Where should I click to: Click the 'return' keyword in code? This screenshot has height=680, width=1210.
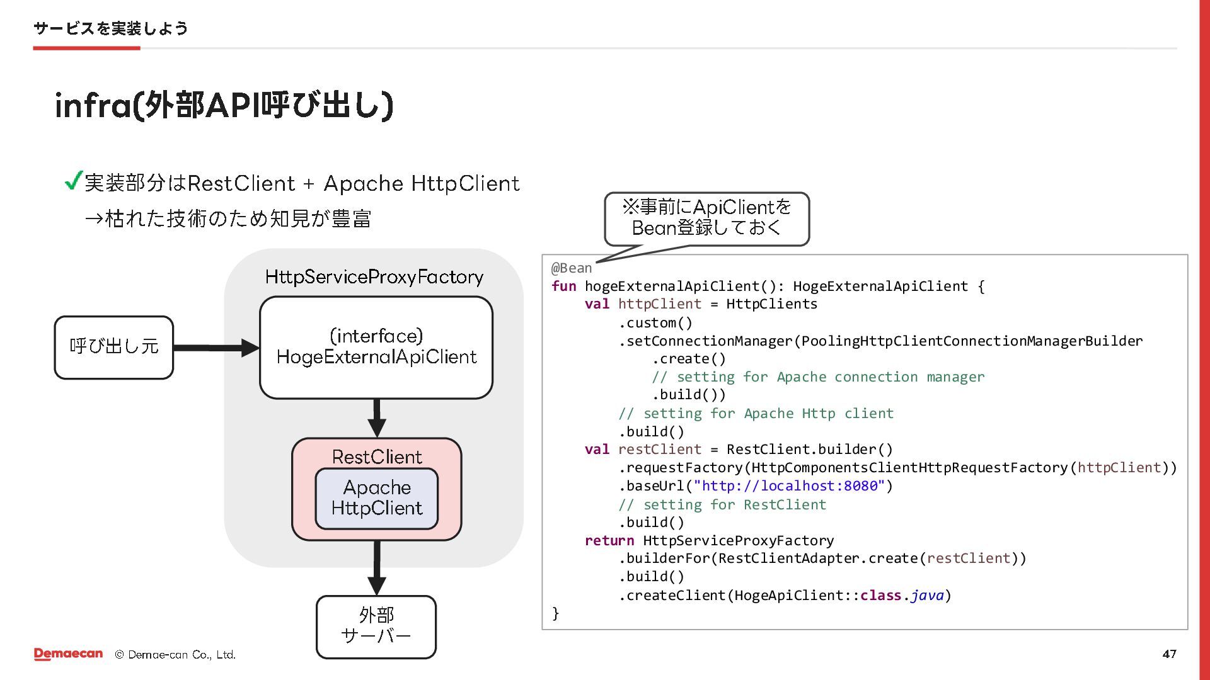pos(609,541)
